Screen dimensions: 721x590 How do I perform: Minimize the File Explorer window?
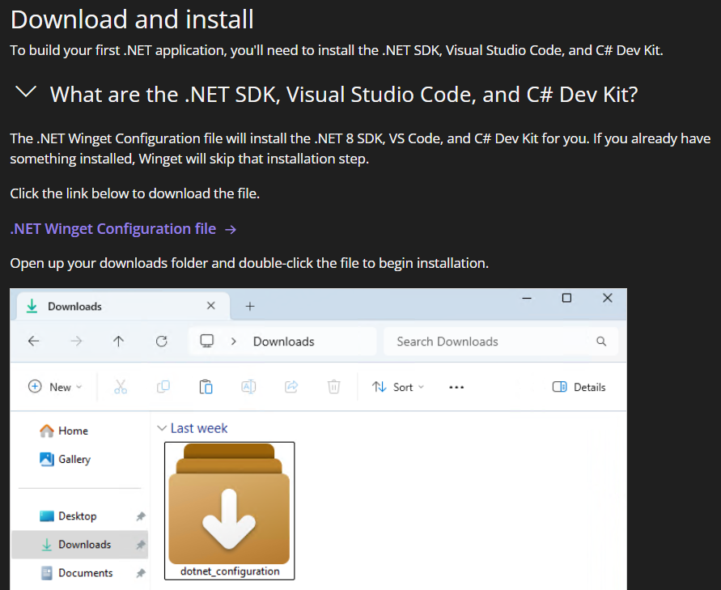point(527,298)
